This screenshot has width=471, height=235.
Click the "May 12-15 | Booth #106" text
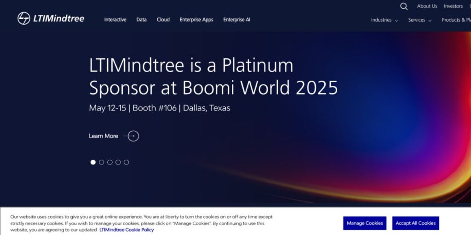coord(133,108)
